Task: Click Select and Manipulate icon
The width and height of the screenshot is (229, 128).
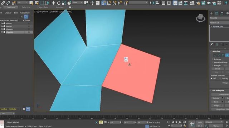Action: tap(92, 3)
